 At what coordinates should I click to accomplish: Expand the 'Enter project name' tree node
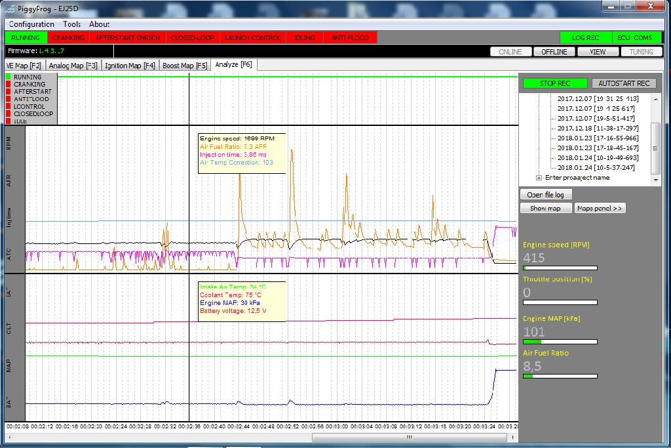[x=539, y=178]
